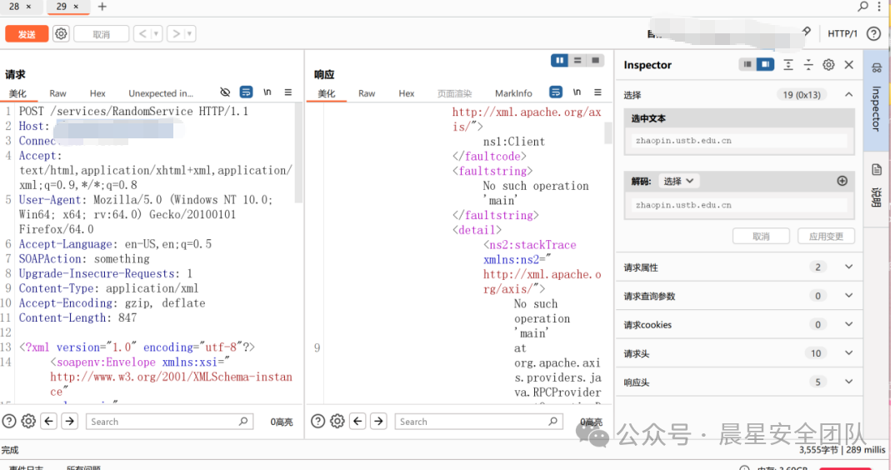Select the request Raw tab
Image resolution: width=895 pixels, height=470 pixels.
(x=57, y=93)
